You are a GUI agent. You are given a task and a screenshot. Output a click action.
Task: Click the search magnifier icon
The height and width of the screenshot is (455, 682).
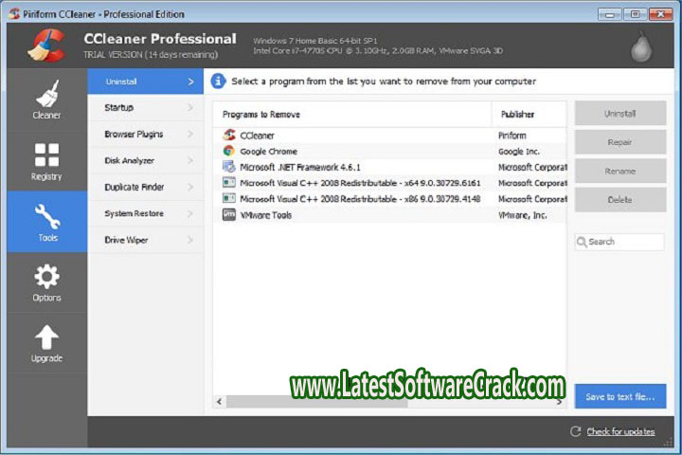[x=582, y=242]
